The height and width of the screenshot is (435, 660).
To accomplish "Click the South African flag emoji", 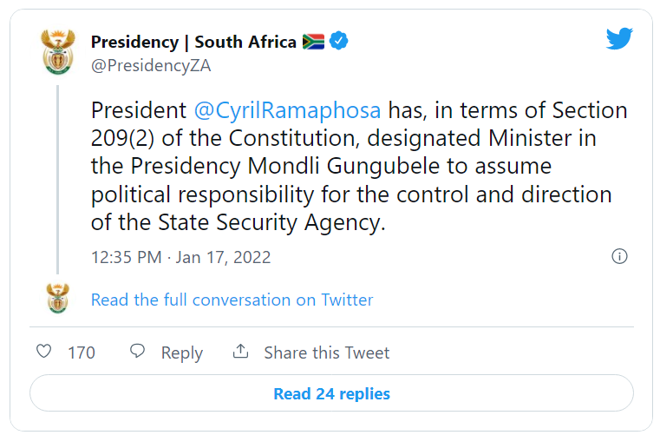I will [314, 42].
